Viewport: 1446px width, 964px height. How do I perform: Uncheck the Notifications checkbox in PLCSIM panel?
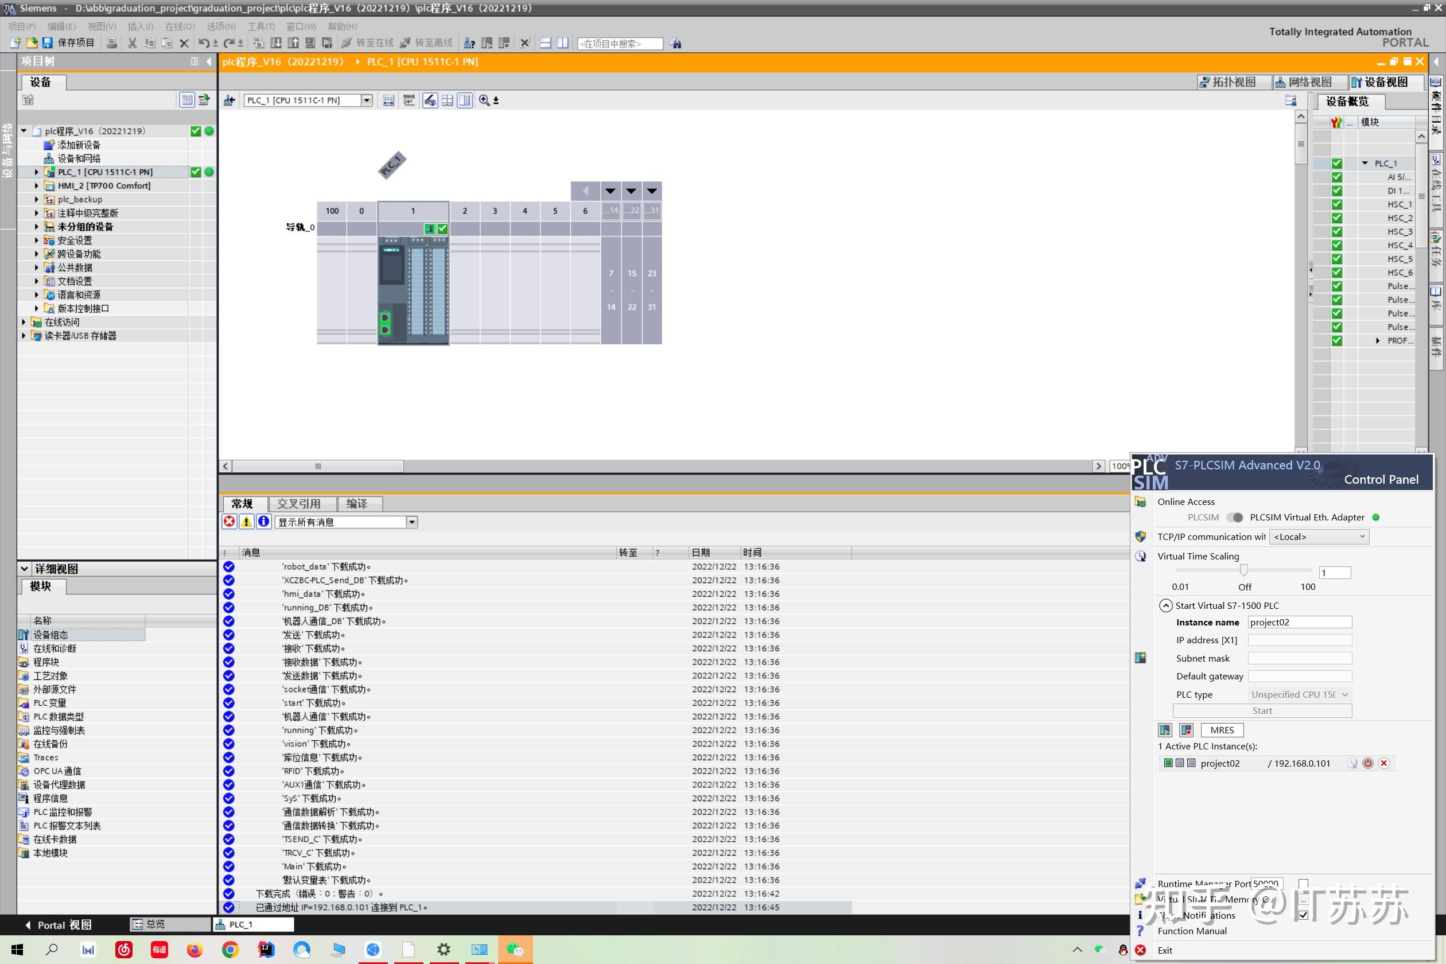pyautogui.click(x=1303, y=915)
